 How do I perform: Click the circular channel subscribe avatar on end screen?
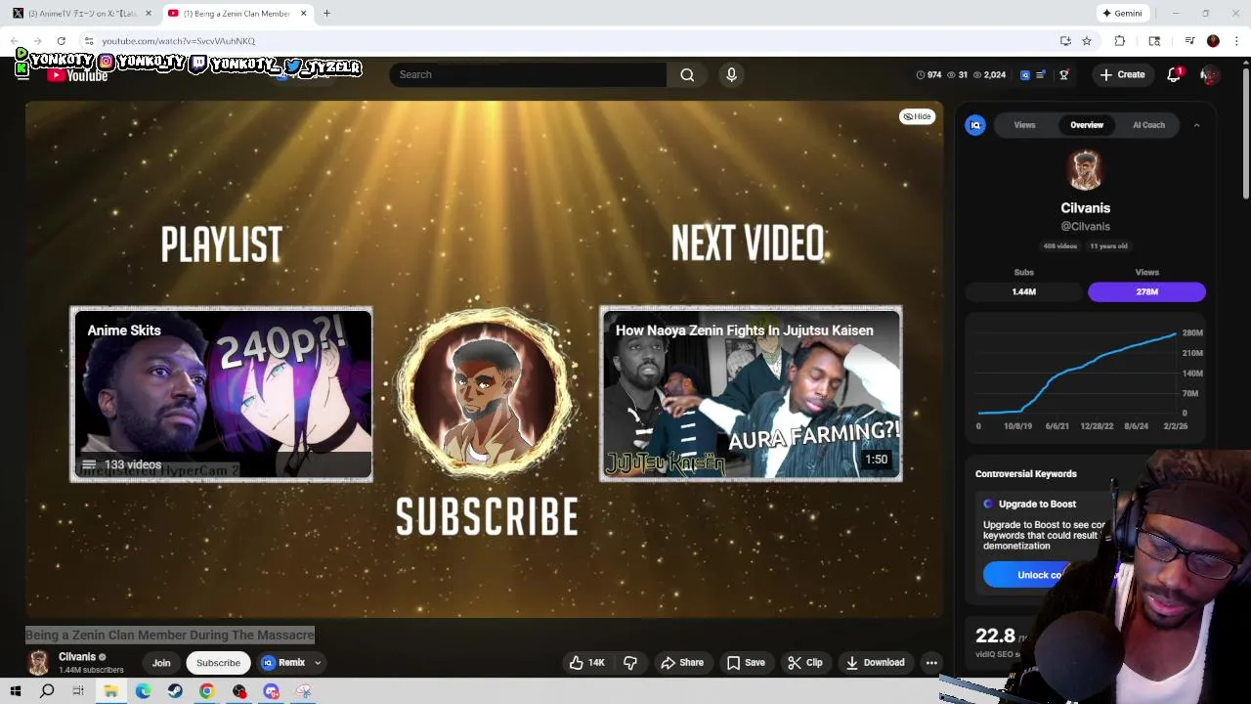(x=486, y=394)
